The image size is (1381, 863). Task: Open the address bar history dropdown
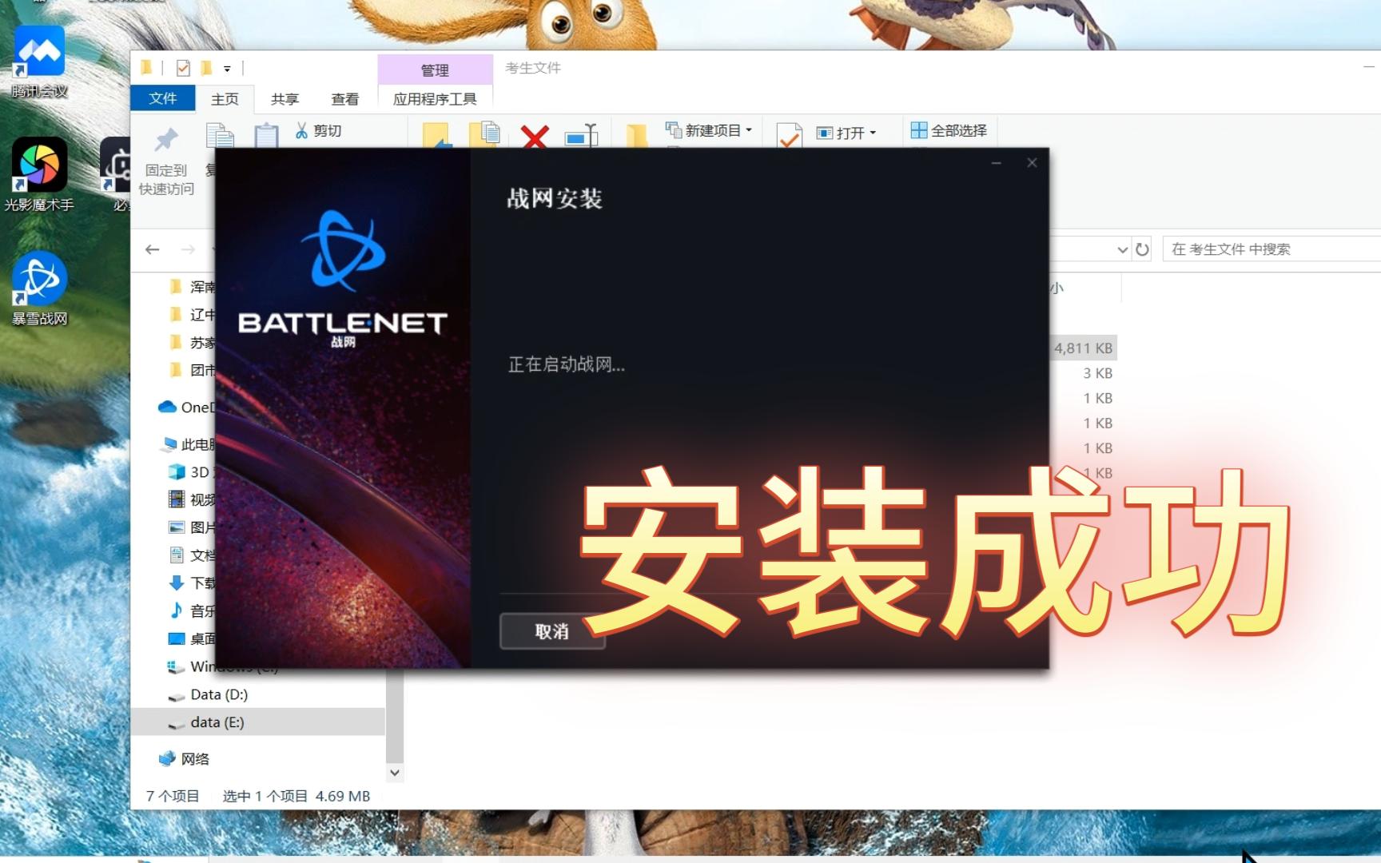point(1122,249)
